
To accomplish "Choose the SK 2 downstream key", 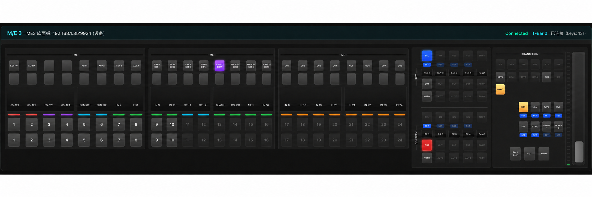I will (440, 134).
